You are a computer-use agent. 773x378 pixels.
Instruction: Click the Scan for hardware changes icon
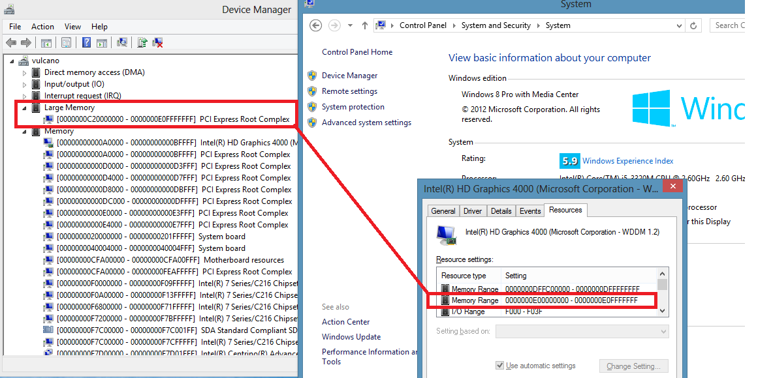[x=122, y=43]
